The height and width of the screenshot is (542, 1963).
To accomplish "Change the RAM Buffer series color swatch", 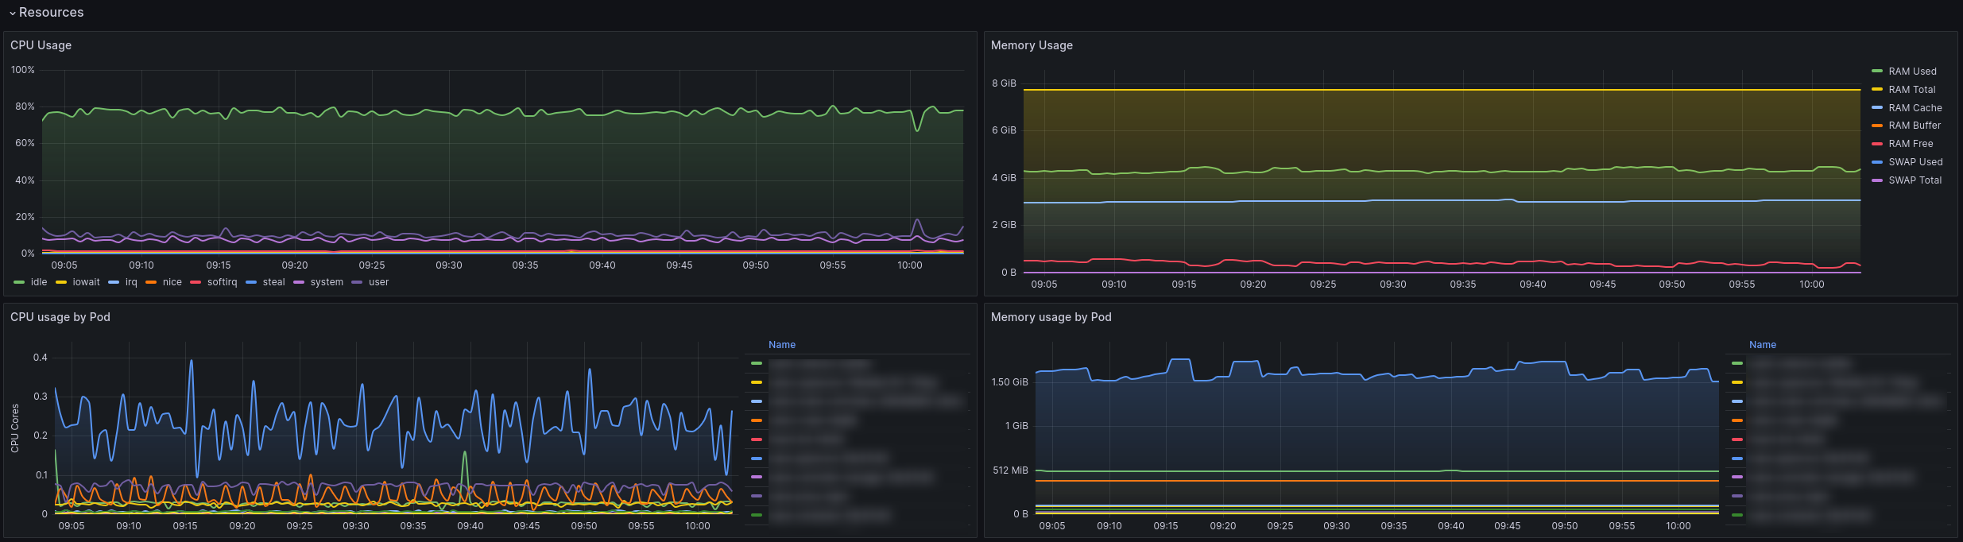I will (x=1877, y=126).
